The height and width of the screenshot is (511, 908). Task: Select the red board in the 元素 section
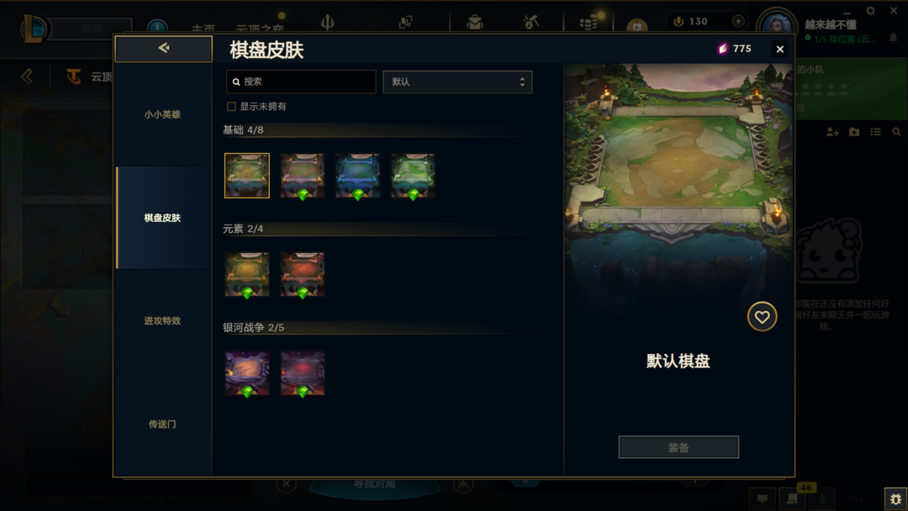[x=303, y=274]
